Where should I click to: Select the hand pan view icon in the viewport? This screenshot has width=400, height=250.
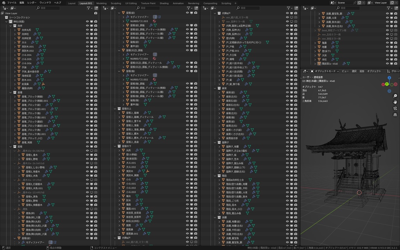395,102
